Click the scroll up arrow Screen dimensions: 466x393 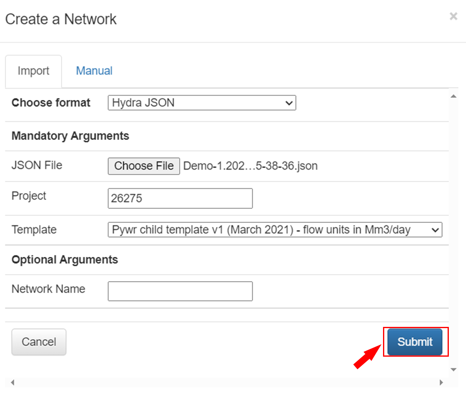point(453,96)
